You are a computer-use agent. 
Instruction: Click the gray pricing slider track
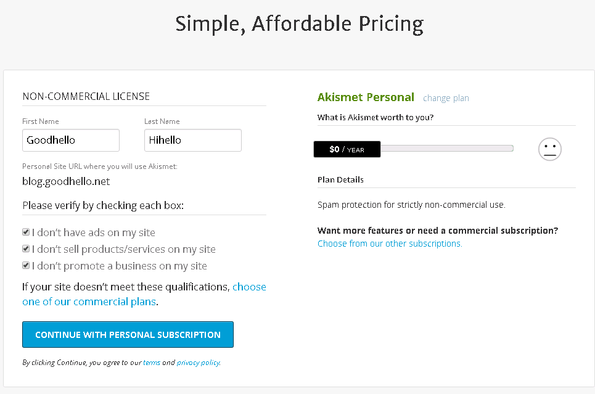[x=447, y=149]
